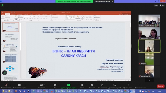Select Анна's highlighted video tile
The height and width of the screenshot is (93, 166).
click(149, 46)
